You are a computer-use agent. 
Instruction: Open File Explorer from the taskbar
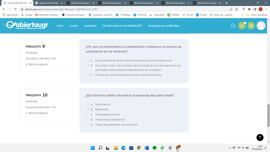116,148
